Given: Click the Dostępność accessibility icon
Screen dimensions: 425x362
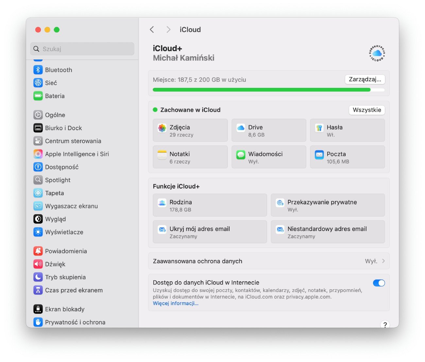Looking at the screenshot, I should pyautogui.click(x=38, y=167).
